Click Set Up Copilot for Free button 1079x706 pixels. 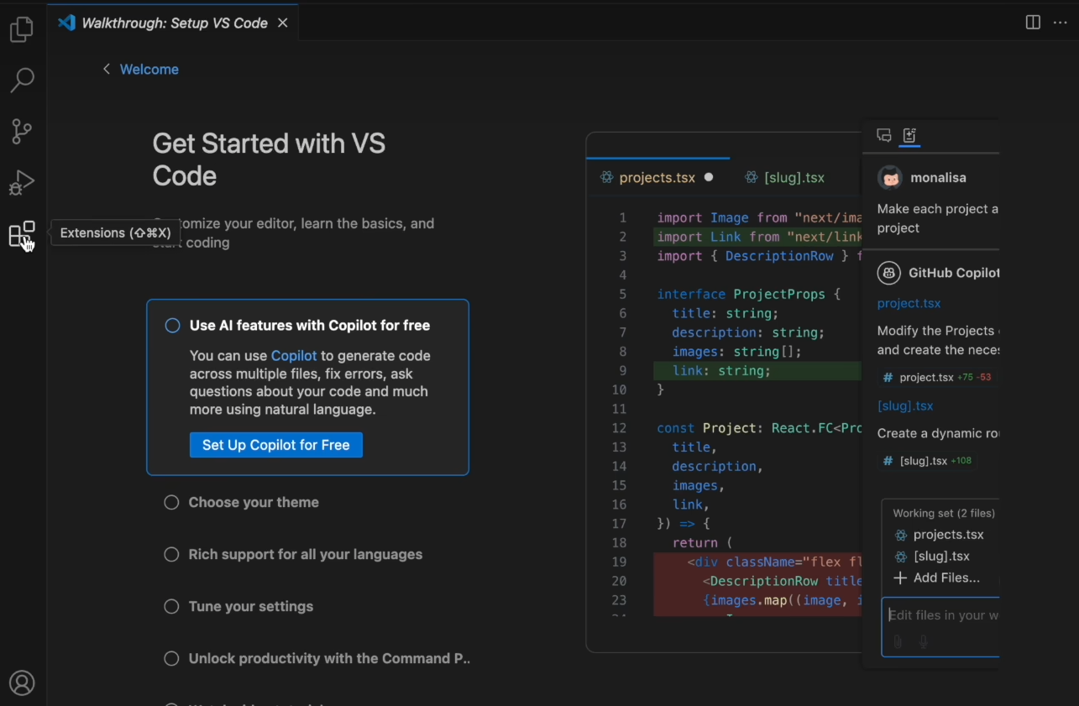[276, 445]
